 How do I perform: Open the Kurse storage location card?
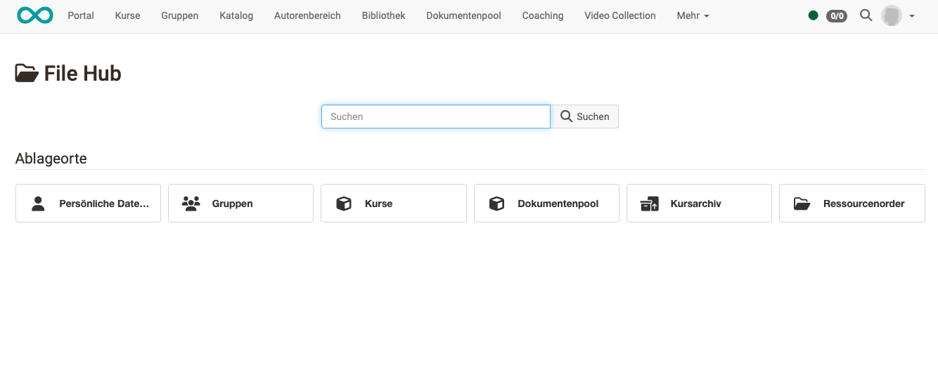tap(394, 204)
